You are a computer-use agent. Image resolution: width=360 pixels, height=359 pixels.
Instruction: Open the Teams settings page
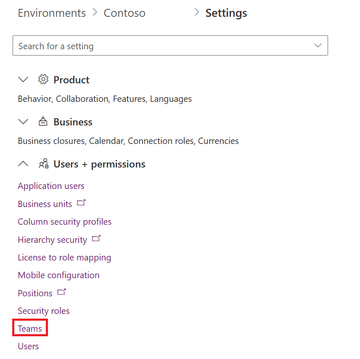click(x=29, y=328)
